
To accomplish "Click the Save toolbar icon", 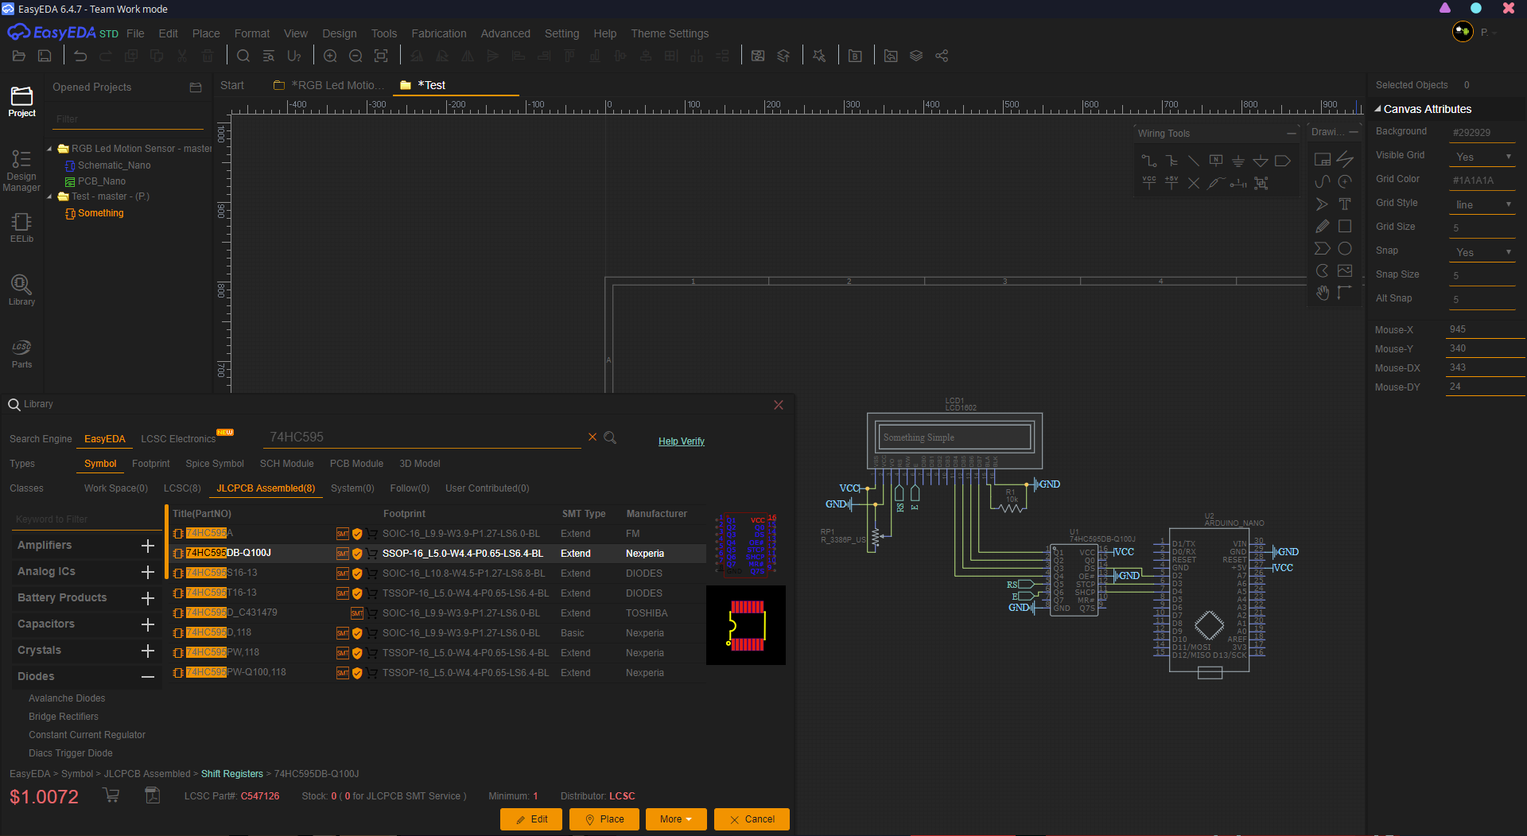I will point(45,56).
